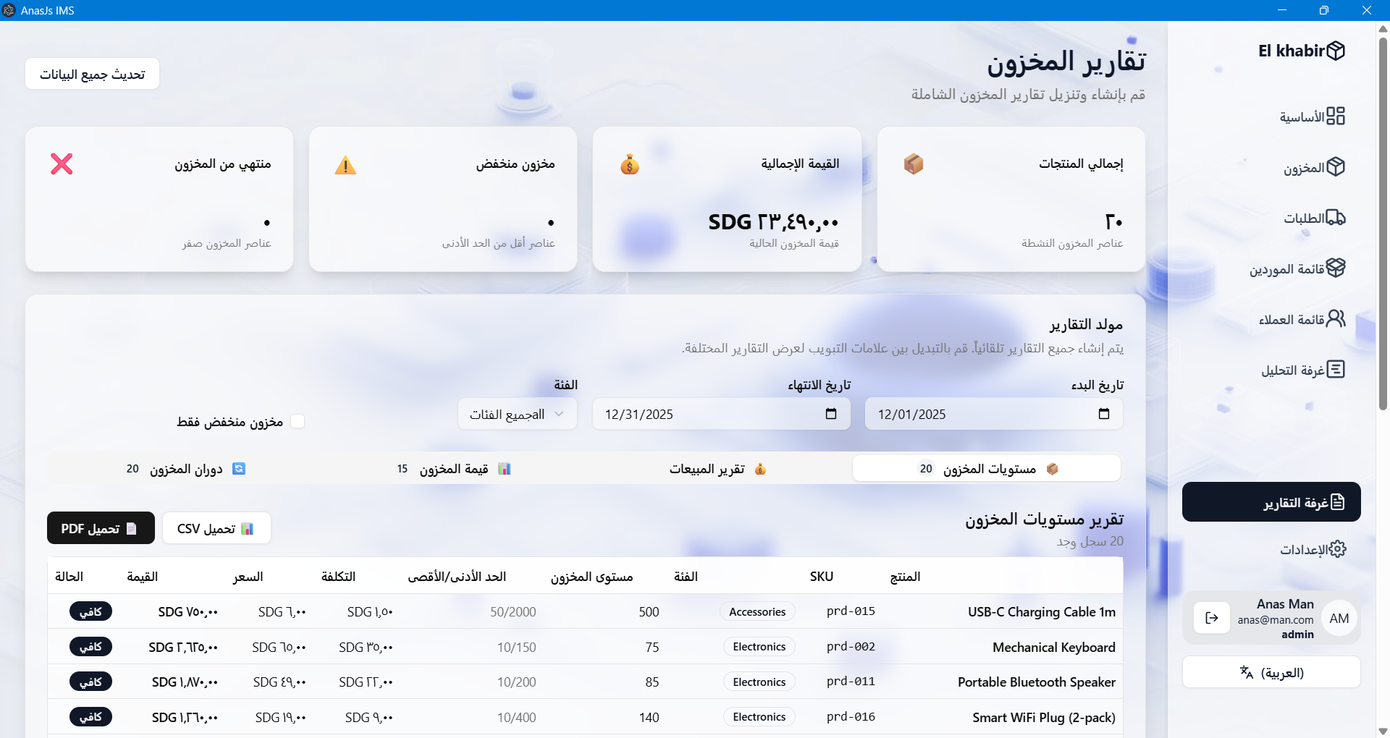Click تحميل PDF button
1390x738 pixels.
click(x=101, y=528)
